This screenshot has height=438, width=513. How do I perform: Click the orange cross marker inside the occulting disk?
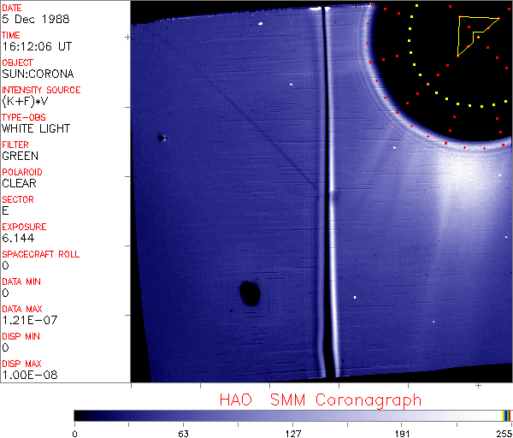point(427,85)
